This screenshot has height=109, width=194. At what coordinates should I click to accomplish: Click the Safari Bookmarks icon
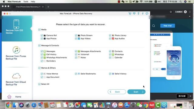79,74
